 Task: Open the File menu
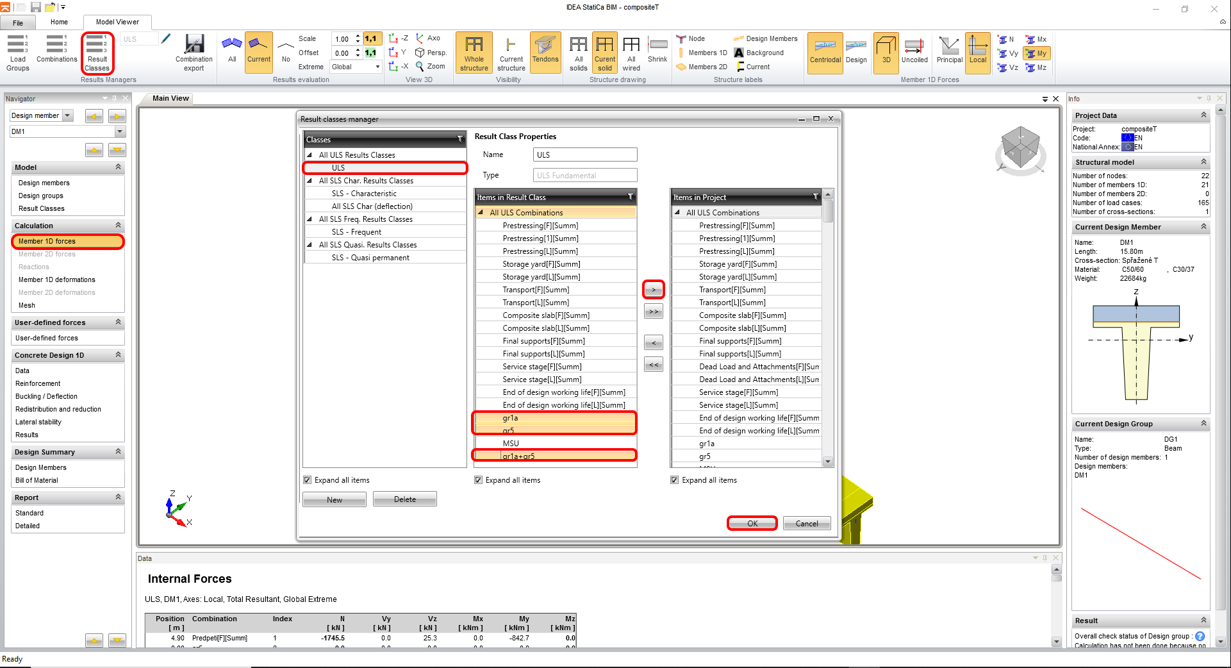(18, 22)
